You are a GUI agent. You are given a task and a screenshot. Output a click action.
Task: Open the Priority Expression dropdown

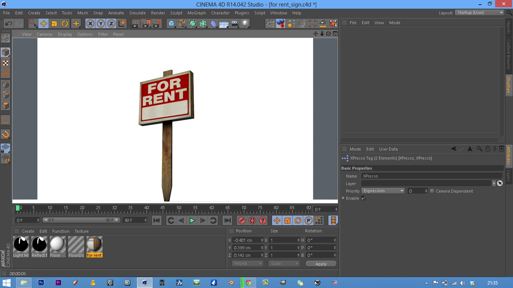[383, 191]
